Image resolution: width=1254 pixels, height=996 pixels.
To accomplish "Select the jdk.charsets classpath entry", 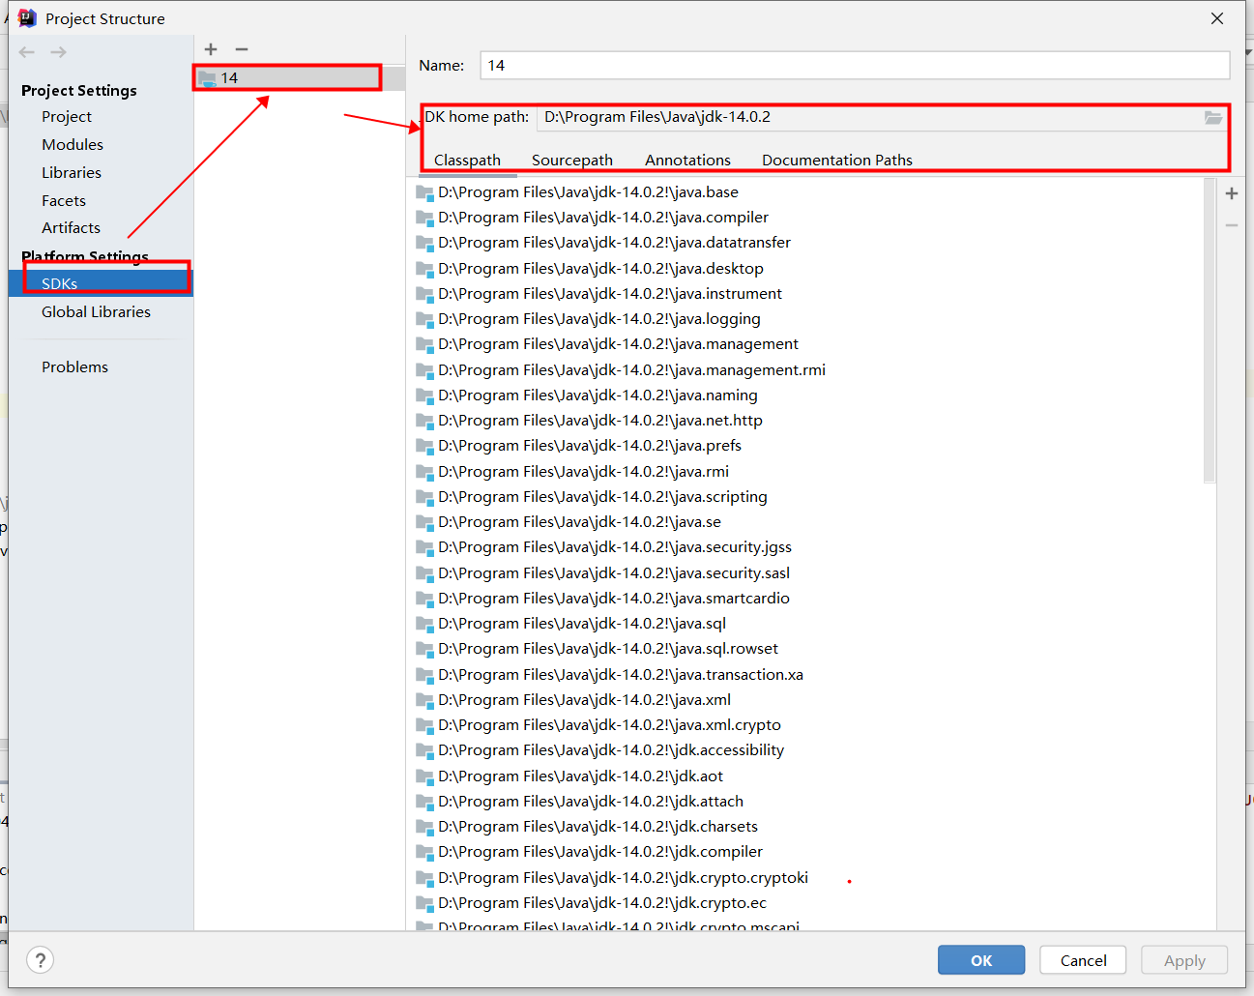I will 587,826.
